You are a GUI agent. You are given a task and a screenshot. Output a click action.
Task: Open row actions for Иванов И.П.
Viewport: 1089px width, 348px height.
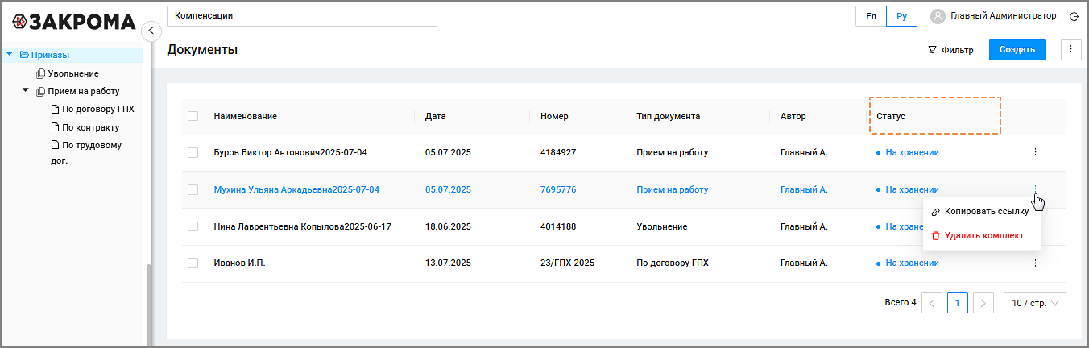[x=1035, y=263]
